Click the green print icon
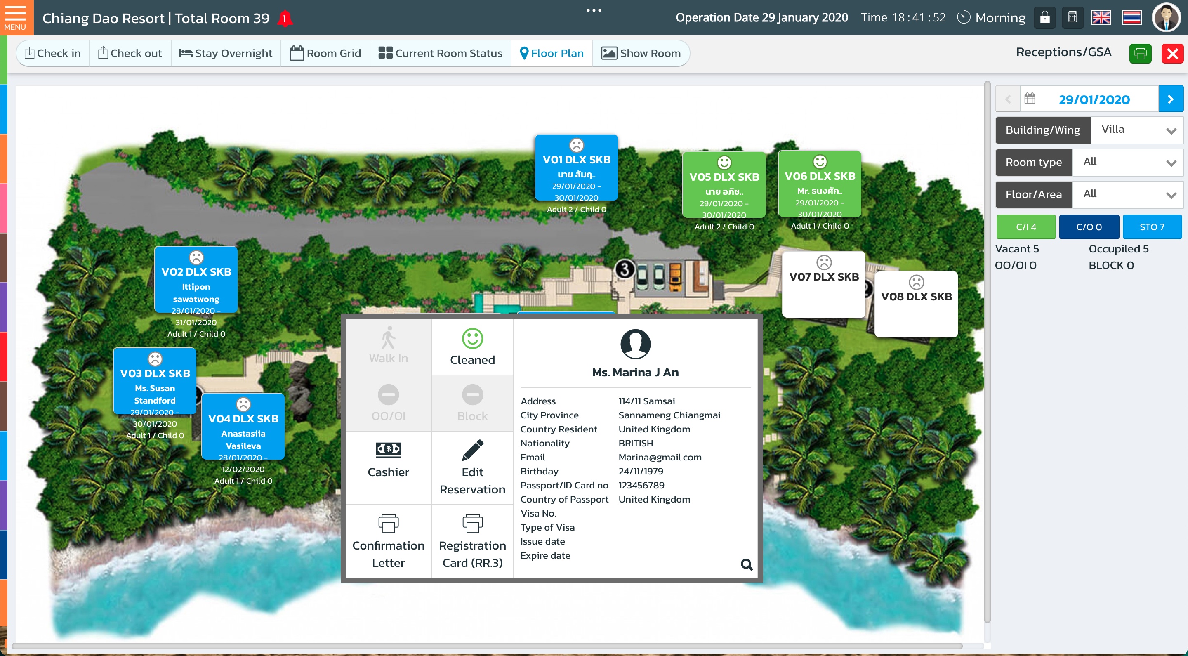Image resolution: width=1188 pixels, height=656 pixels. pyautogui.click(x=1140, y=54)
